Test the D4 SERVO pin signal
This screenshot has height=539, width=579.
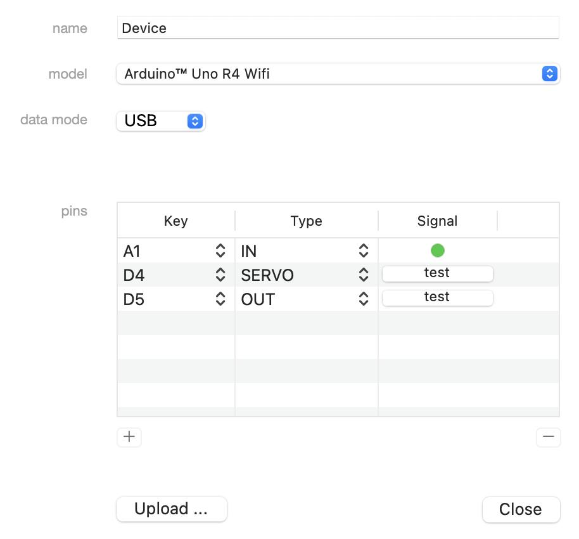(x=437, y=273)
